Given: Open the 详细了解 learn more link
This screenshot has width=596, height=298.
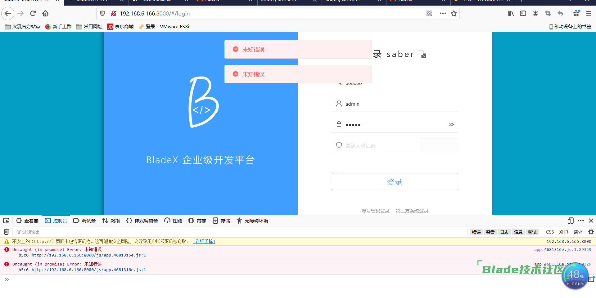Looking at the screenshot, I should point(204,242).
